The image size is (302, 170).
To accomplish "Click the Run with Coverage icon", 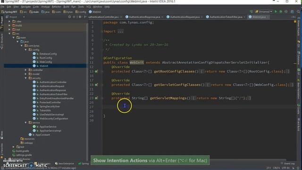I will click(286, 12).
